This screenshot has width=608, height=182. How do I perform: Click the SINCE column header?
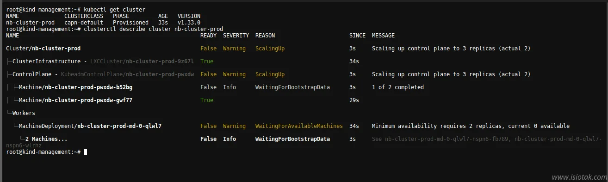[357, 35]
